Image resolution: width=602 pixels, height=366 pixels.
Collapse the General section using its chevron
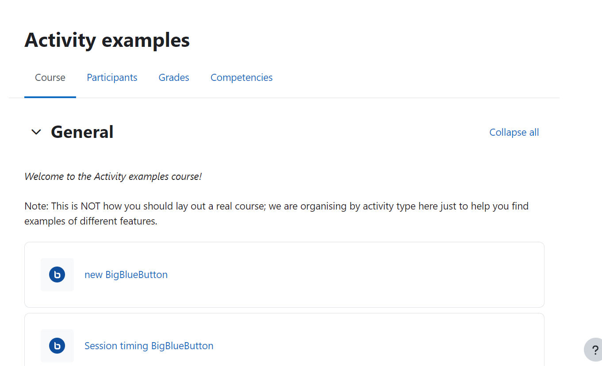[x=36, y=132]
